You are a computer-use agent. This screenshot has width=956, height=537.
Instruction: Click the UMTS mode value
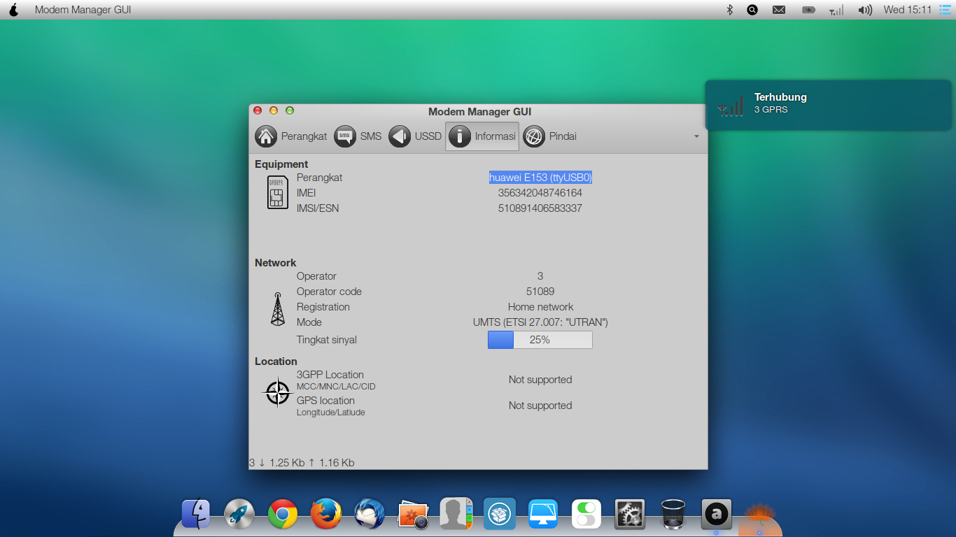pos(540,322)
